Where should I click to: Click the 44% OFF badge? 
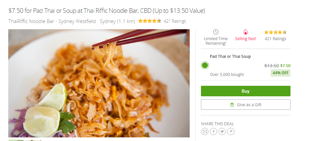281,73
